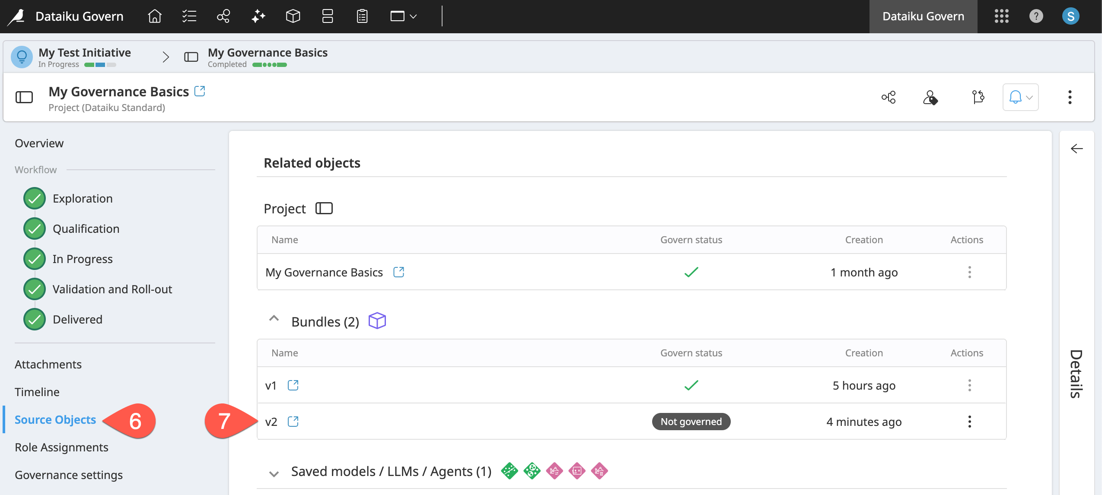1102x495 pixels.
Task: Go to the Home page icon
Action: (x=155, y=16)
